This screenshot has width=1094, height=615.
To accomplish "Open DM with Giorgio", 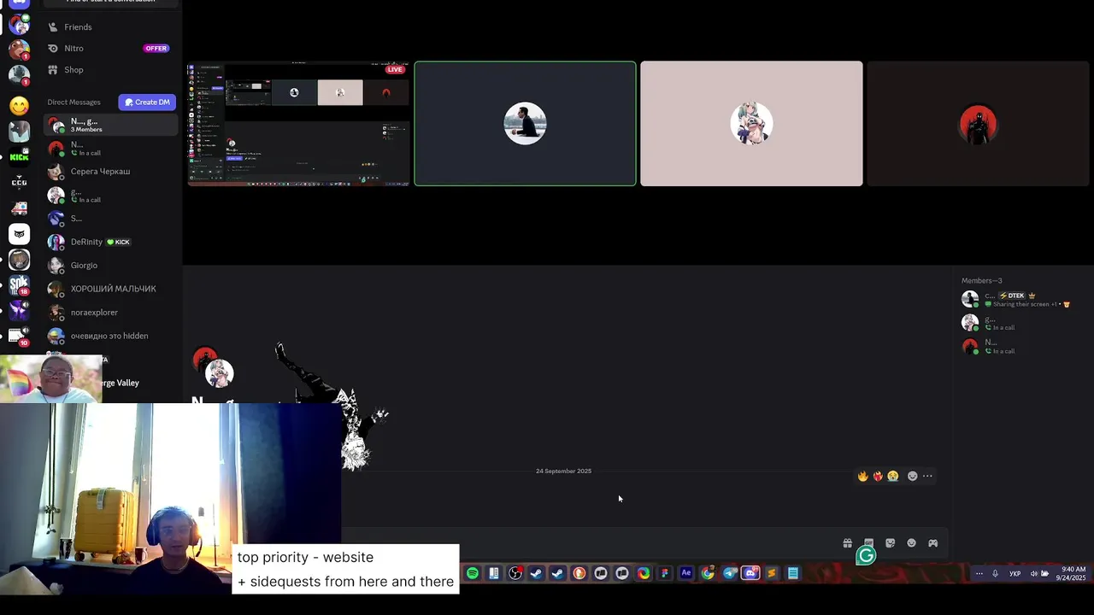I will point(111,266).
